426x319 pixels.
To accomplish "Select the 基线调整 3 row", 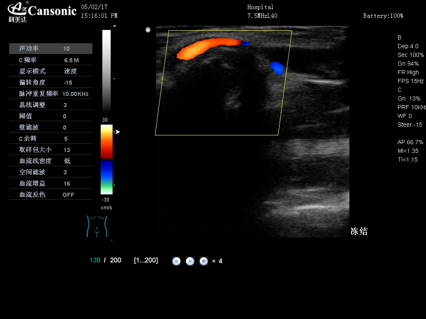I will (x=51, y=105).
